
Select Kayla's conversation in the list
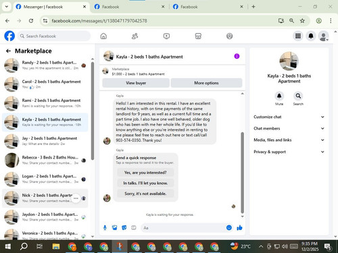click(45, 122)
